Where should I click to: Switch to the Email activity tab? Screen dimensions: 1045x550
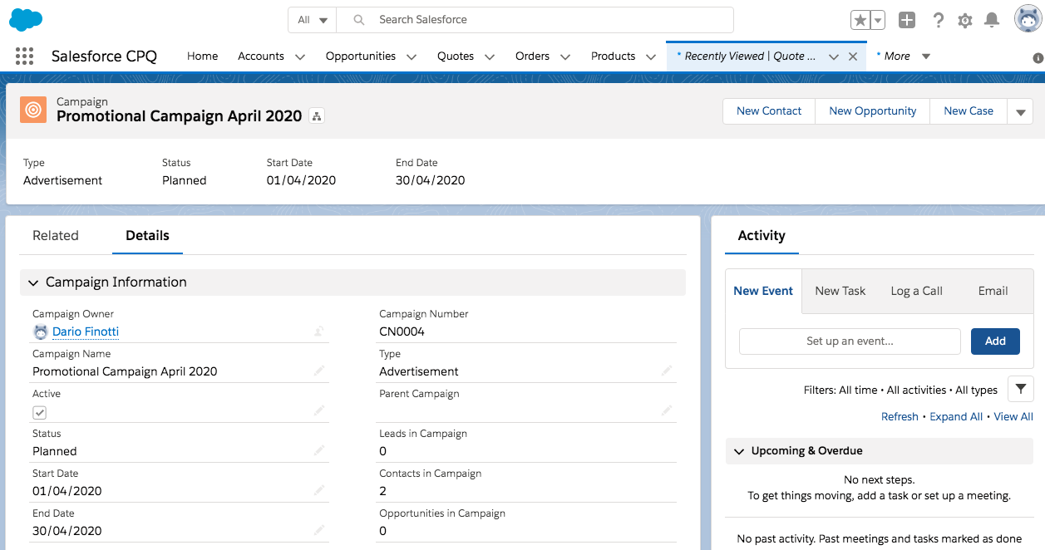[993, 291]
